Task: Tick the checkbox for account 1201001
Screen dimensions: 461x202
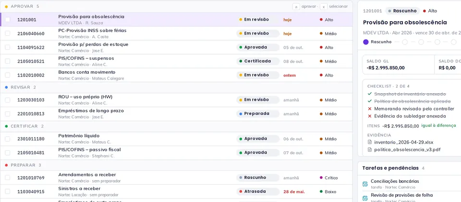Action: tap(8, 20)
